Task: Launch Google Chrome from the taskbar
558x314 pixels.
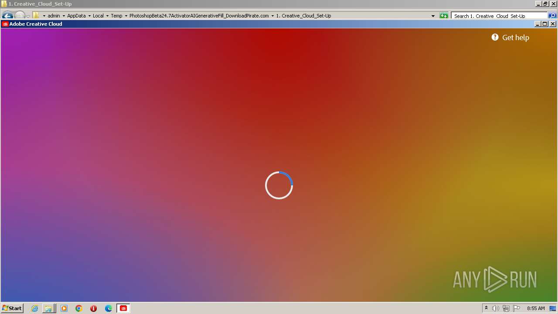Action: (x=79, y=308)
